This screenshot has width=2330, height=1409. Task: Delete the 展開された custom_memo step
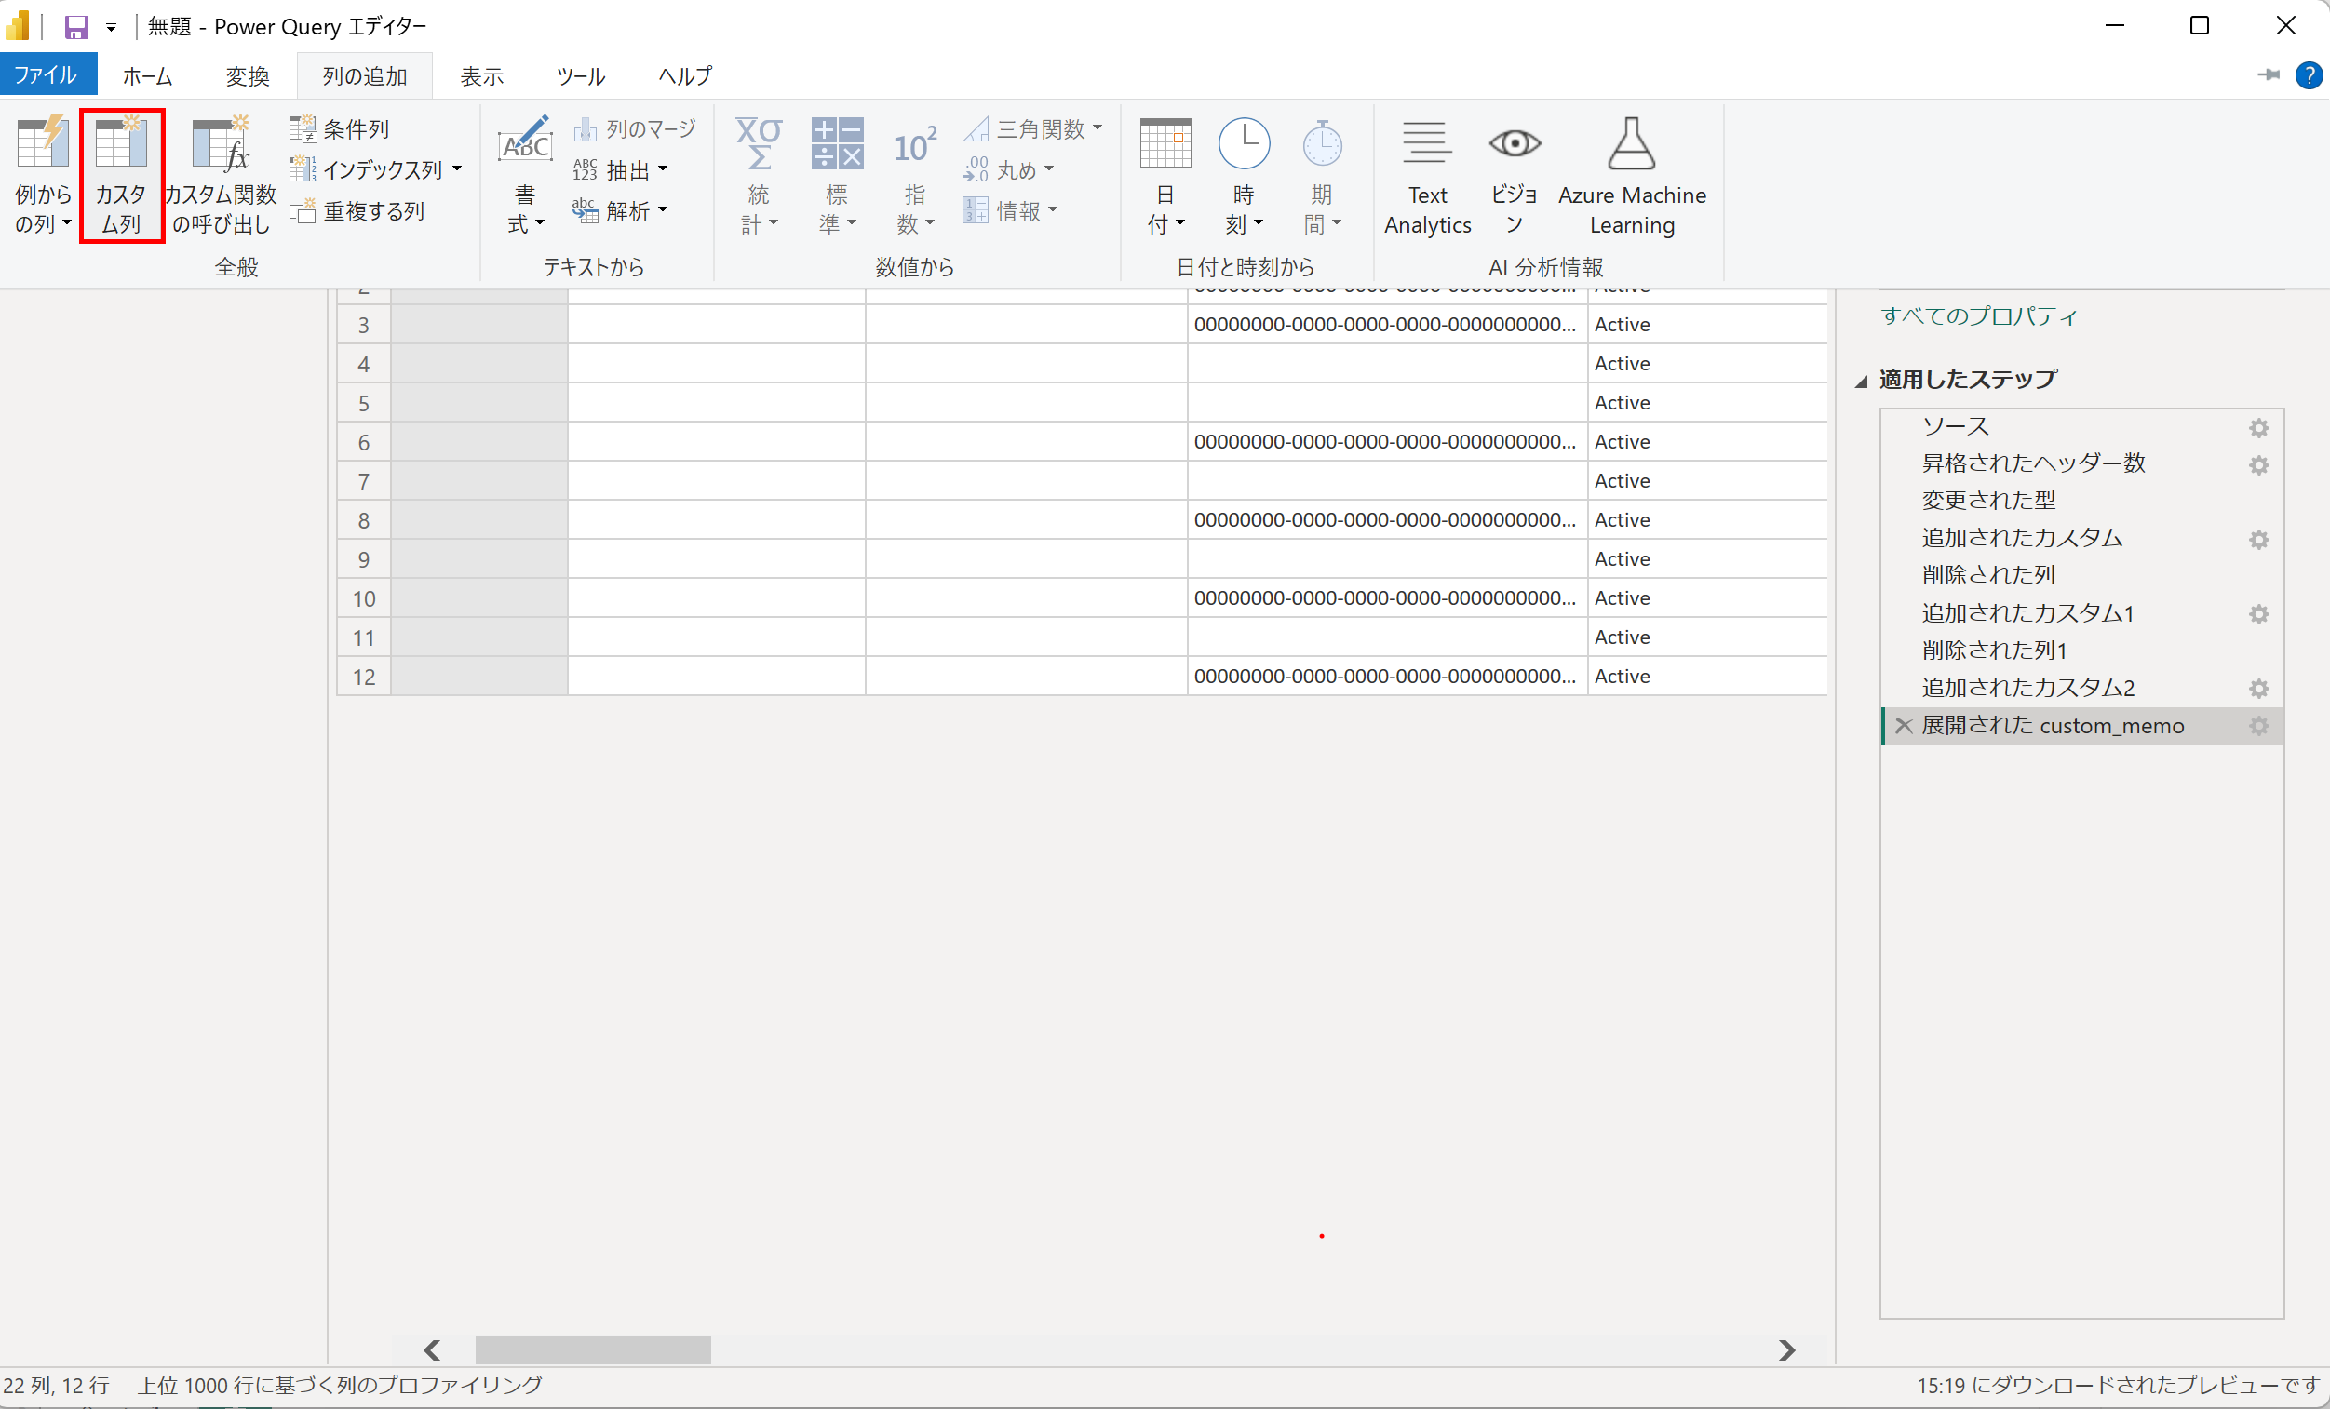coord(1904,726)
